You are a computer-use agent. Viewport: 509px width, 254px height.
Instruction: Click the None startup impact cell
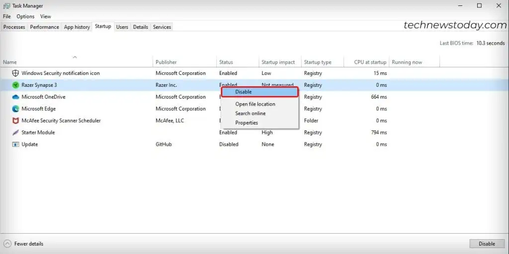pyautogui.click(x=267, y=144)
